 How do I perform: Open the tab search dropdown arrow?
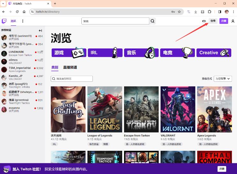click(3, 3)
